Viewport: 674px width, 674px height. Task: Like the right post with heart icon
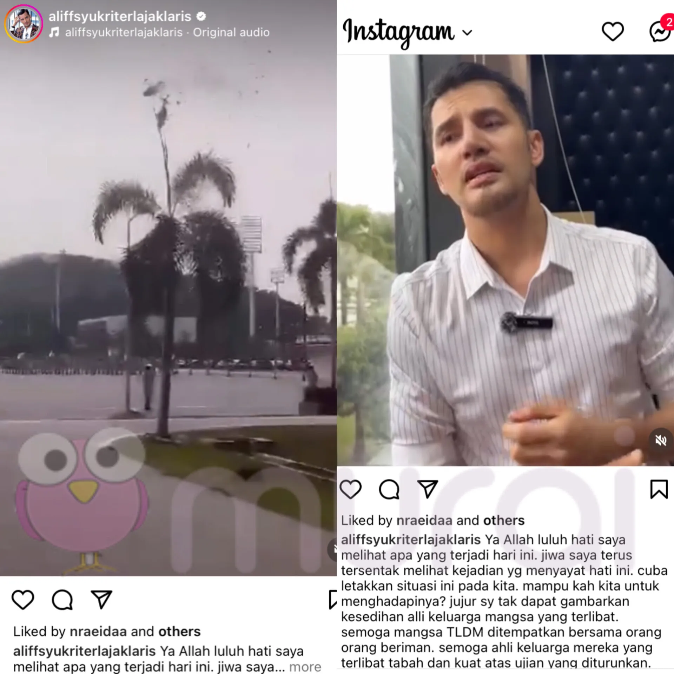351,489
